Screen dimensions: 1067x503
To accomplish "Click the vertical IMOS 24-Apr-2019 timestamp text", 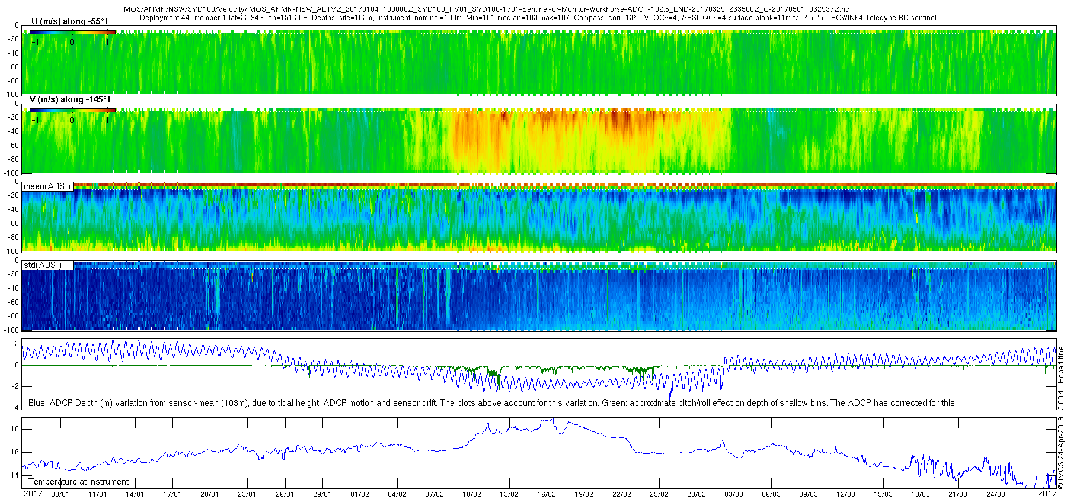I will [x=1061, y=417].
